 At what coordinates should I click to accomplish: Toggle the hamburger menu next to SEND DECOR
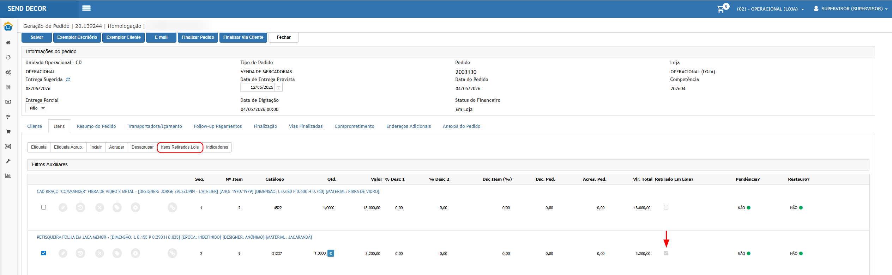pos(86,8)
